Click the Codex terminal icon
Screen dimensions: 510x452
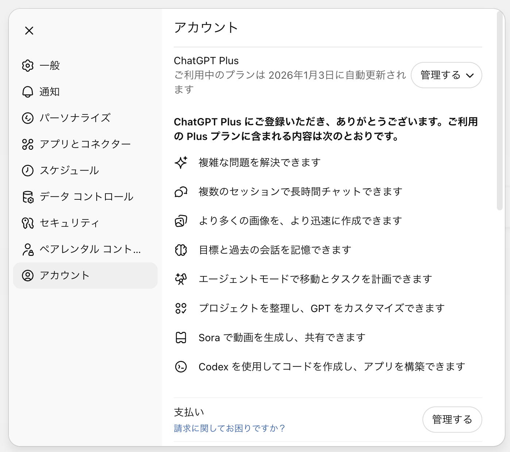[181, 367]
